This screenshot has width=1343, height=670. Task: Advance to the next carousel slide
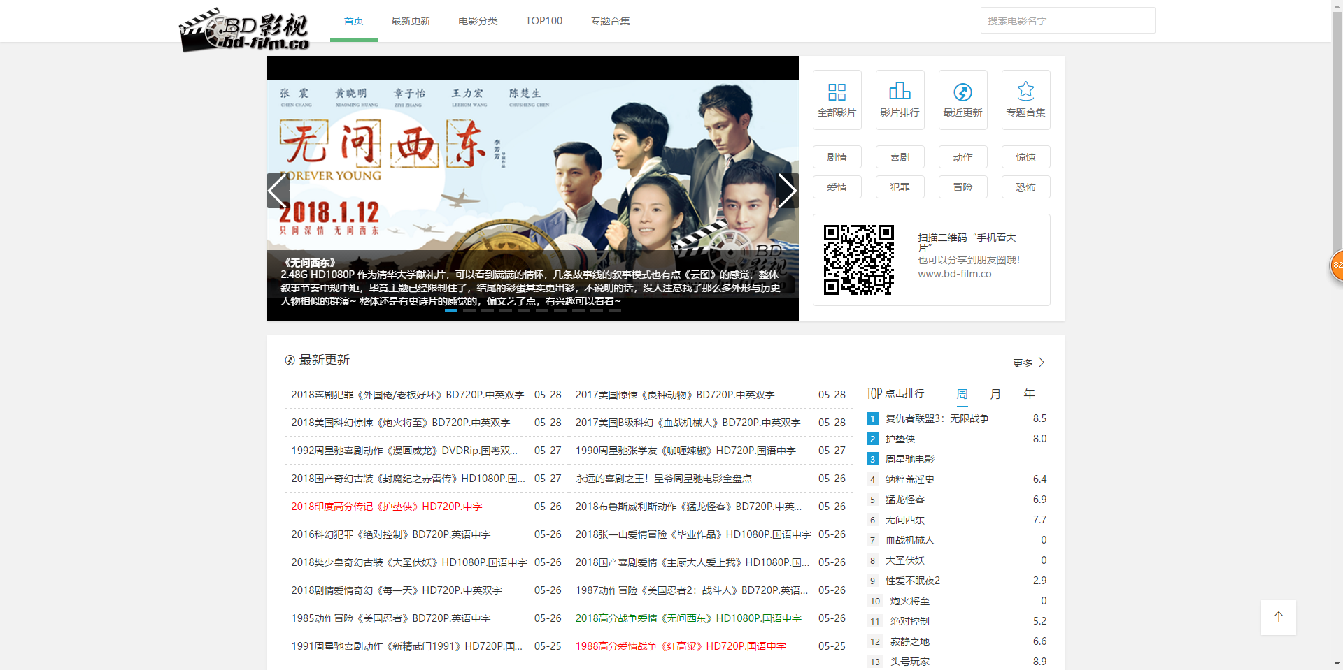787,191
